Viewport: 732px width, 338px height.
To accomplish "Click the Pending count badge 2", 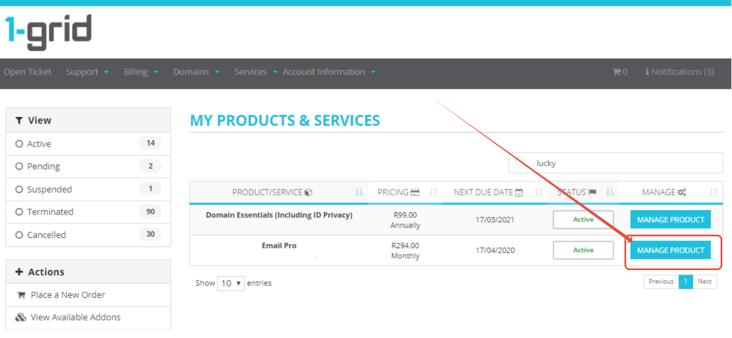I will coord(150,166).
